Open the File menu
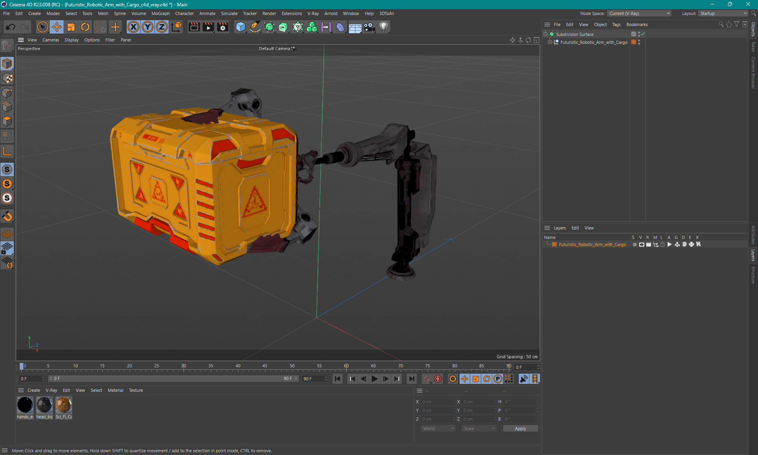The width and height of the screenshot is (758, 455). coord(6,13)
